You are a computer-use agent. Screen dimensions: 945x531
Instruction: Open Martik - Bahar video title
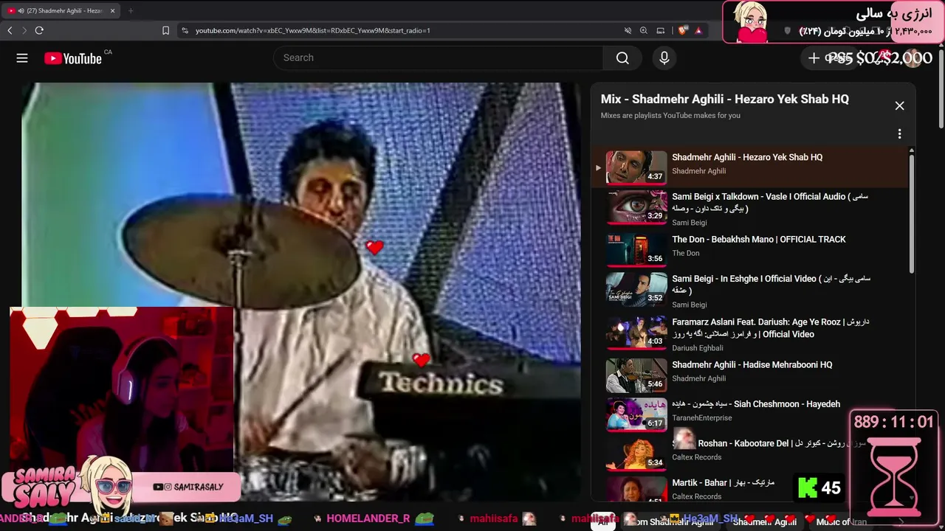(723, 483)
